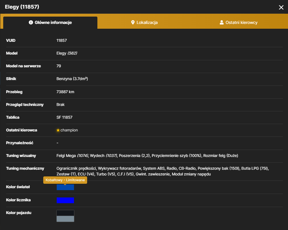Click the info icon on Główne informacje
The height and width of the screenshot is (230, 288).
pos(31,22)
